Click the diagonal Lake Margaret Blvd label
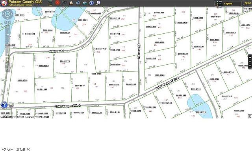Image resolution: width=252 pixels, height=151 pixels. pyautogui.click(x=167, y=83)
